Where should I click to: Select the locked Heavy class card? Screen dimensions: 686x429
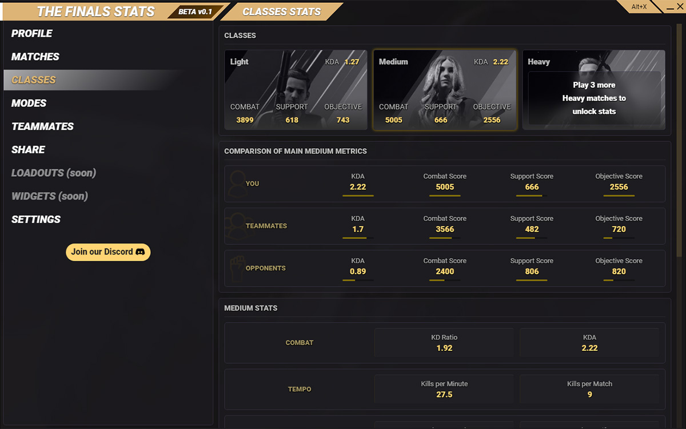tap(594, 90)
